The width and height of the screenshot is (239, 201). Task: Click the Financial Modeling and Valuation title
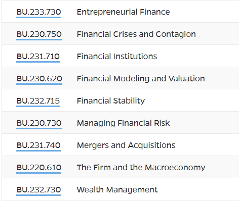point(141,79)
